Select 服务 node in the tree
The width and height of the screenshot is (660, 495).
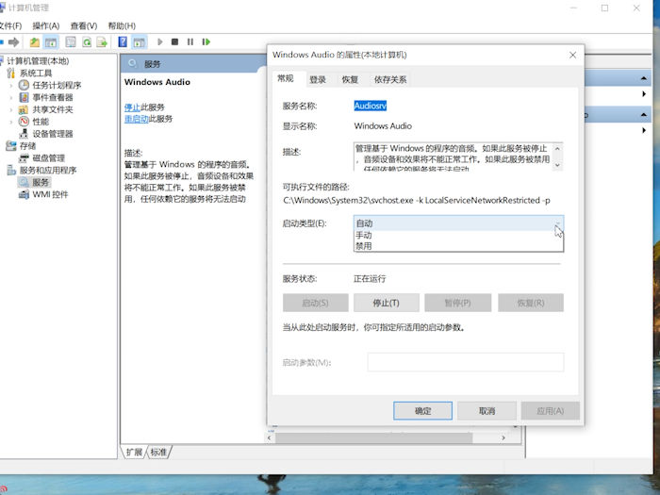tap(41, 182)
